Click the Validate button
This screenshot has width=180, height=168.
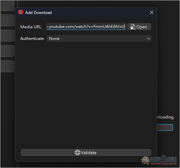(86, 152)
